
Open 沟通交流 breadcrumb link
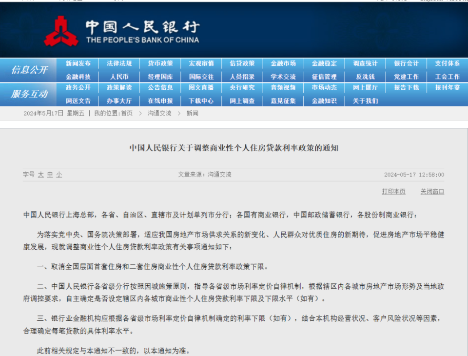click(159, 113)
